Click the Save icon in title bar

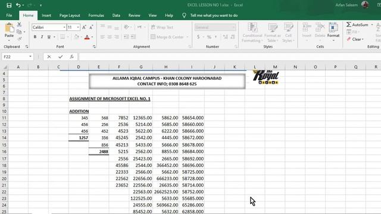(x=9, y=5)
